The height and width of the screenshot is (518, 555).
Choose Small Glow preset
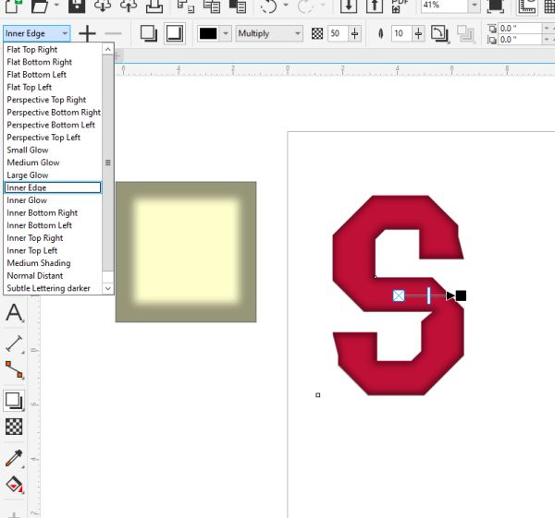click(53, 150)
